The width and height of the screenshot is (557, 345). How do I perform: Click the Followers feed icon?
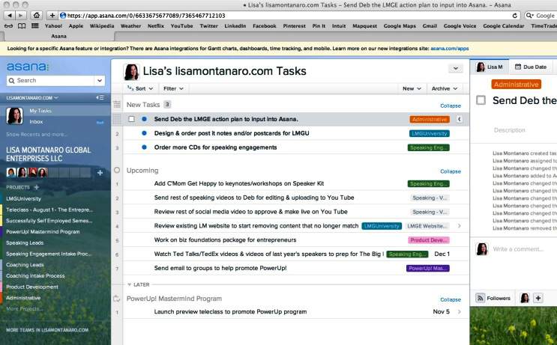coord(480,298)
